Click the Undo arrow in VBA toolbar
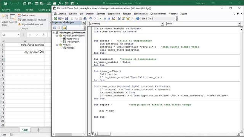This screenshot has height=137, width=244. coord(90,19)
